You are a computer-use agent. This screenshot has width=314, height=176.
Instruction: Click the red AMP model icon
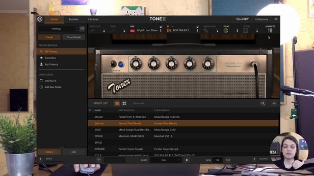132,30
